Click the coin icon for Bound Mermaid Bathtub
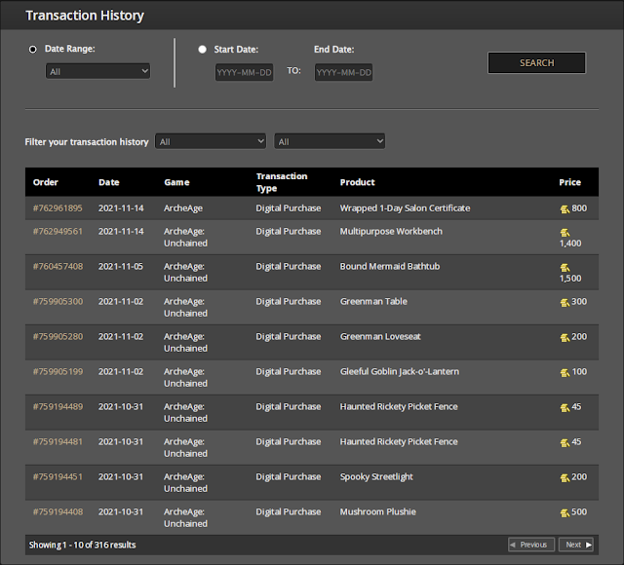Image resolution: width=624 pixels, height=565 pixels. click(565, 267)
